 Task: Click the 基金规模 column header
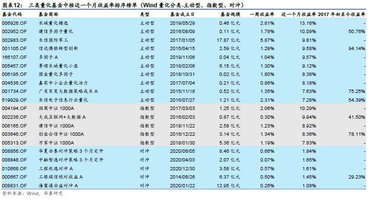230,15
